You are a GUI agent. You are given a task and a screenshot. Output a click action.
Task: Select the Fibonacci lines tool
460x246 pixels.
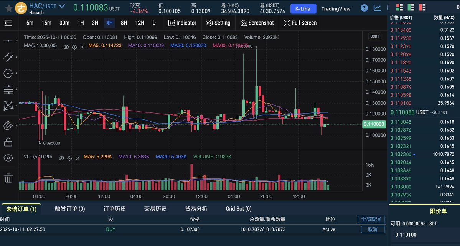8,89
